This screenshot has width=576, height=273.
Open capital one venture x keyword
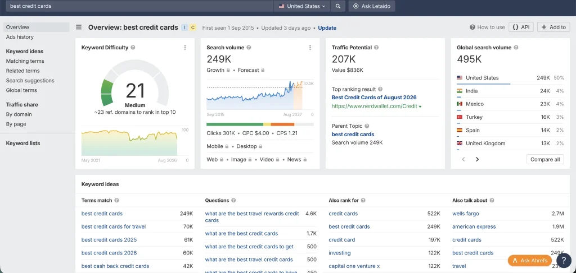(x=354, y=266)
